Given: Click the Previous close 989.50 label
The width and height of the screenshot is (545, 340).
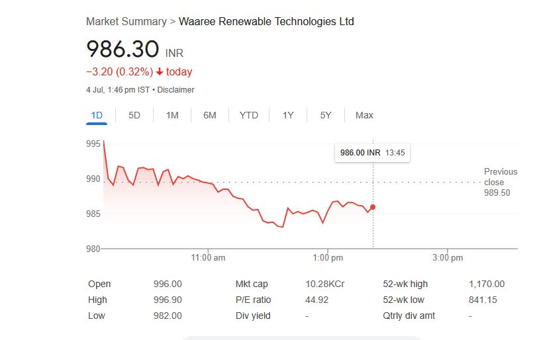Looking at the screenshot, I should 500,182.
